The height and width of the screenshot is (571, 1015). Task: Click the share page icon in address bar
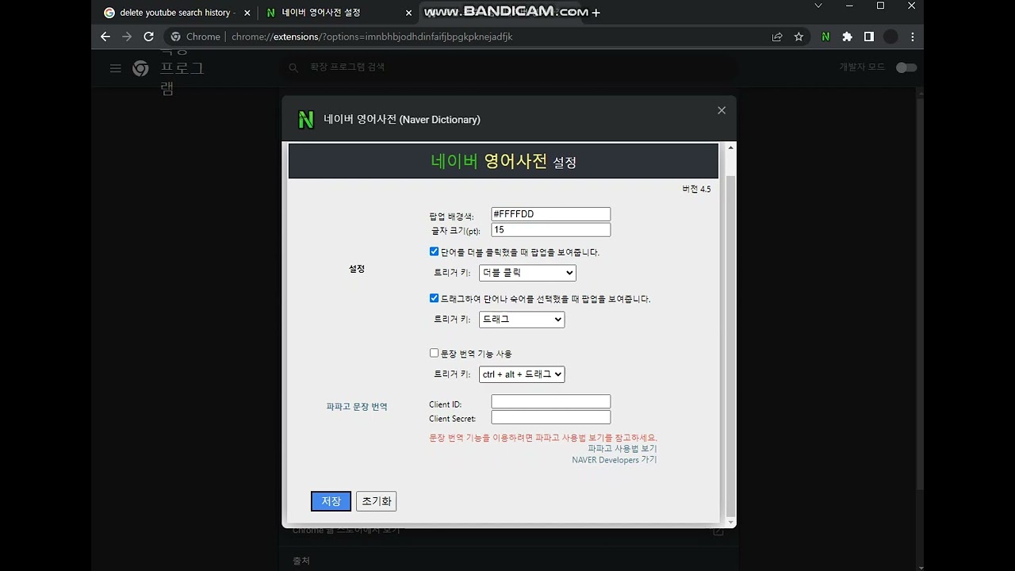point(777,36)
